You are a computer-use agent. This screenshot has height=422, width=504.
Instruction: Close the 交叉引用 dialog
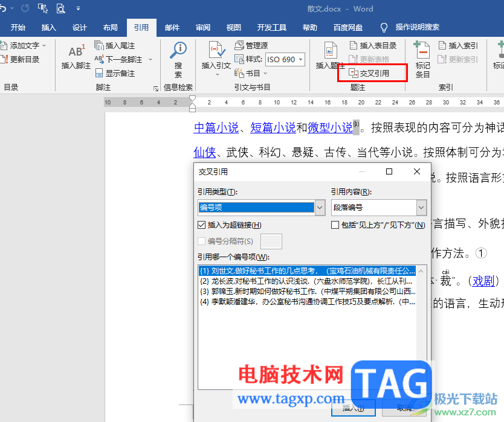(417, 171)
